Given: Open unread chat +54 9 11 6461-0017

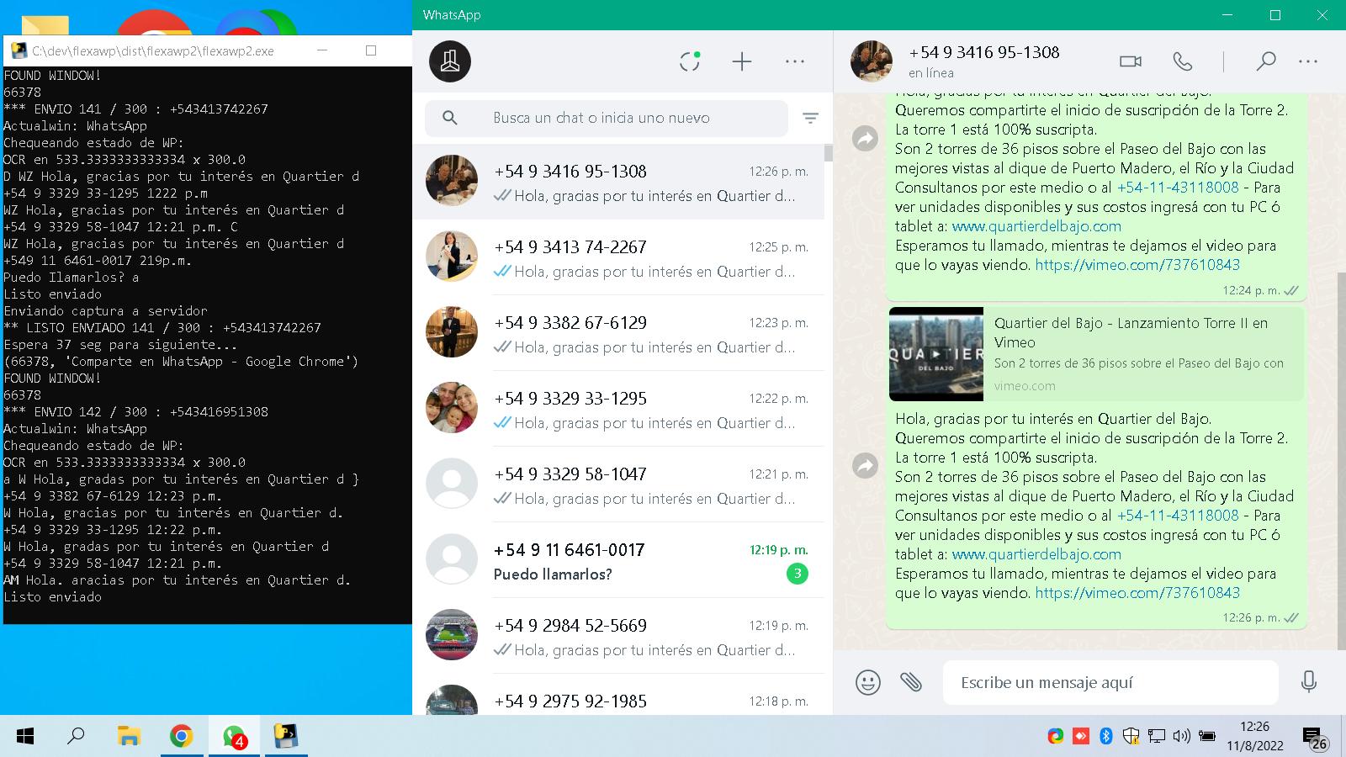Looking at the screenshot, I should (618, 560).
